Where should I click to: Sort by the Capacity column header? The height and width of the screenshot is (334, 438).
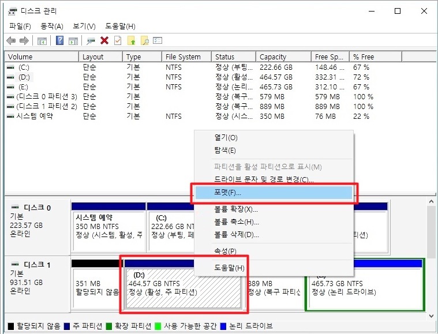tap(283, 57)
